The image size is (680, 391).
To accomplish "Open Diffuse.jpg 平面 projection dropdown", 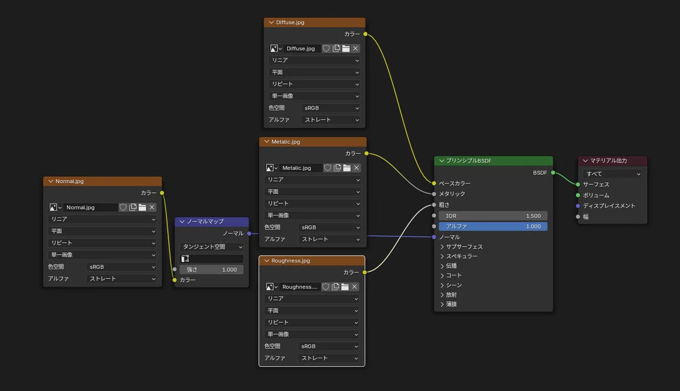I will point(314,73).
